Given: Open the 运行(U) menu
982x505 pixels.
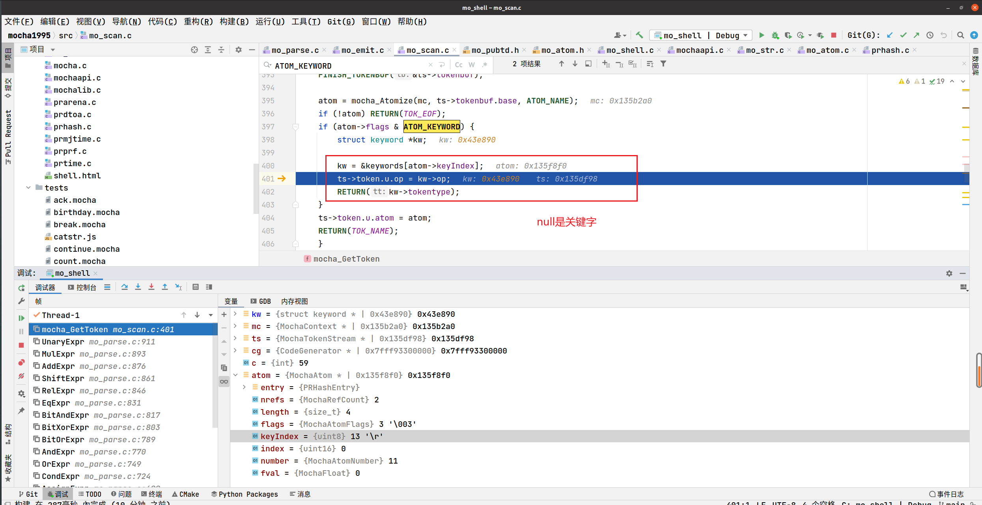Looking at the screenshot, I should (270, 22).
